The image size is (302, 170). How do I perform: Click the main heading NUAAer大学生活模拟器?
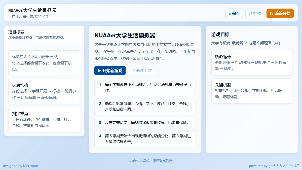pyautogui.click(x=125, y=35)
